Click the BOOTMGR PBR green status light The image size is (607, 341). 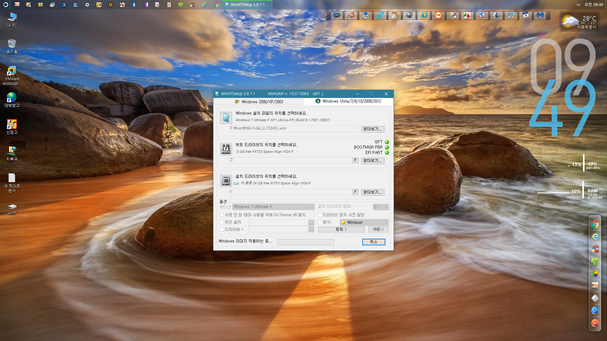pos(387,147)
